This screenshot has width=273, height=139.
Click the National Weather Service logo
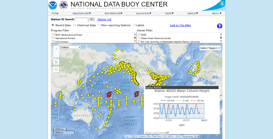[63, 5]
